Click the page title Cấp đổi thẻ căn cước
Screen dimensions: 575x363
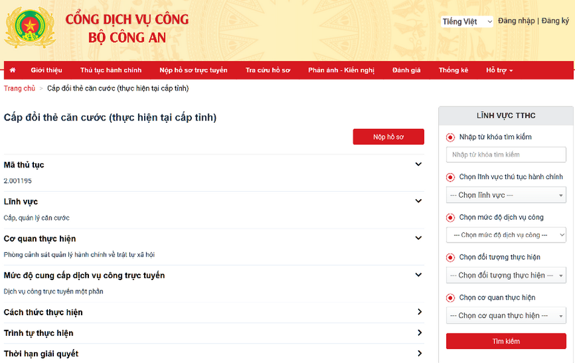point(110,117)
